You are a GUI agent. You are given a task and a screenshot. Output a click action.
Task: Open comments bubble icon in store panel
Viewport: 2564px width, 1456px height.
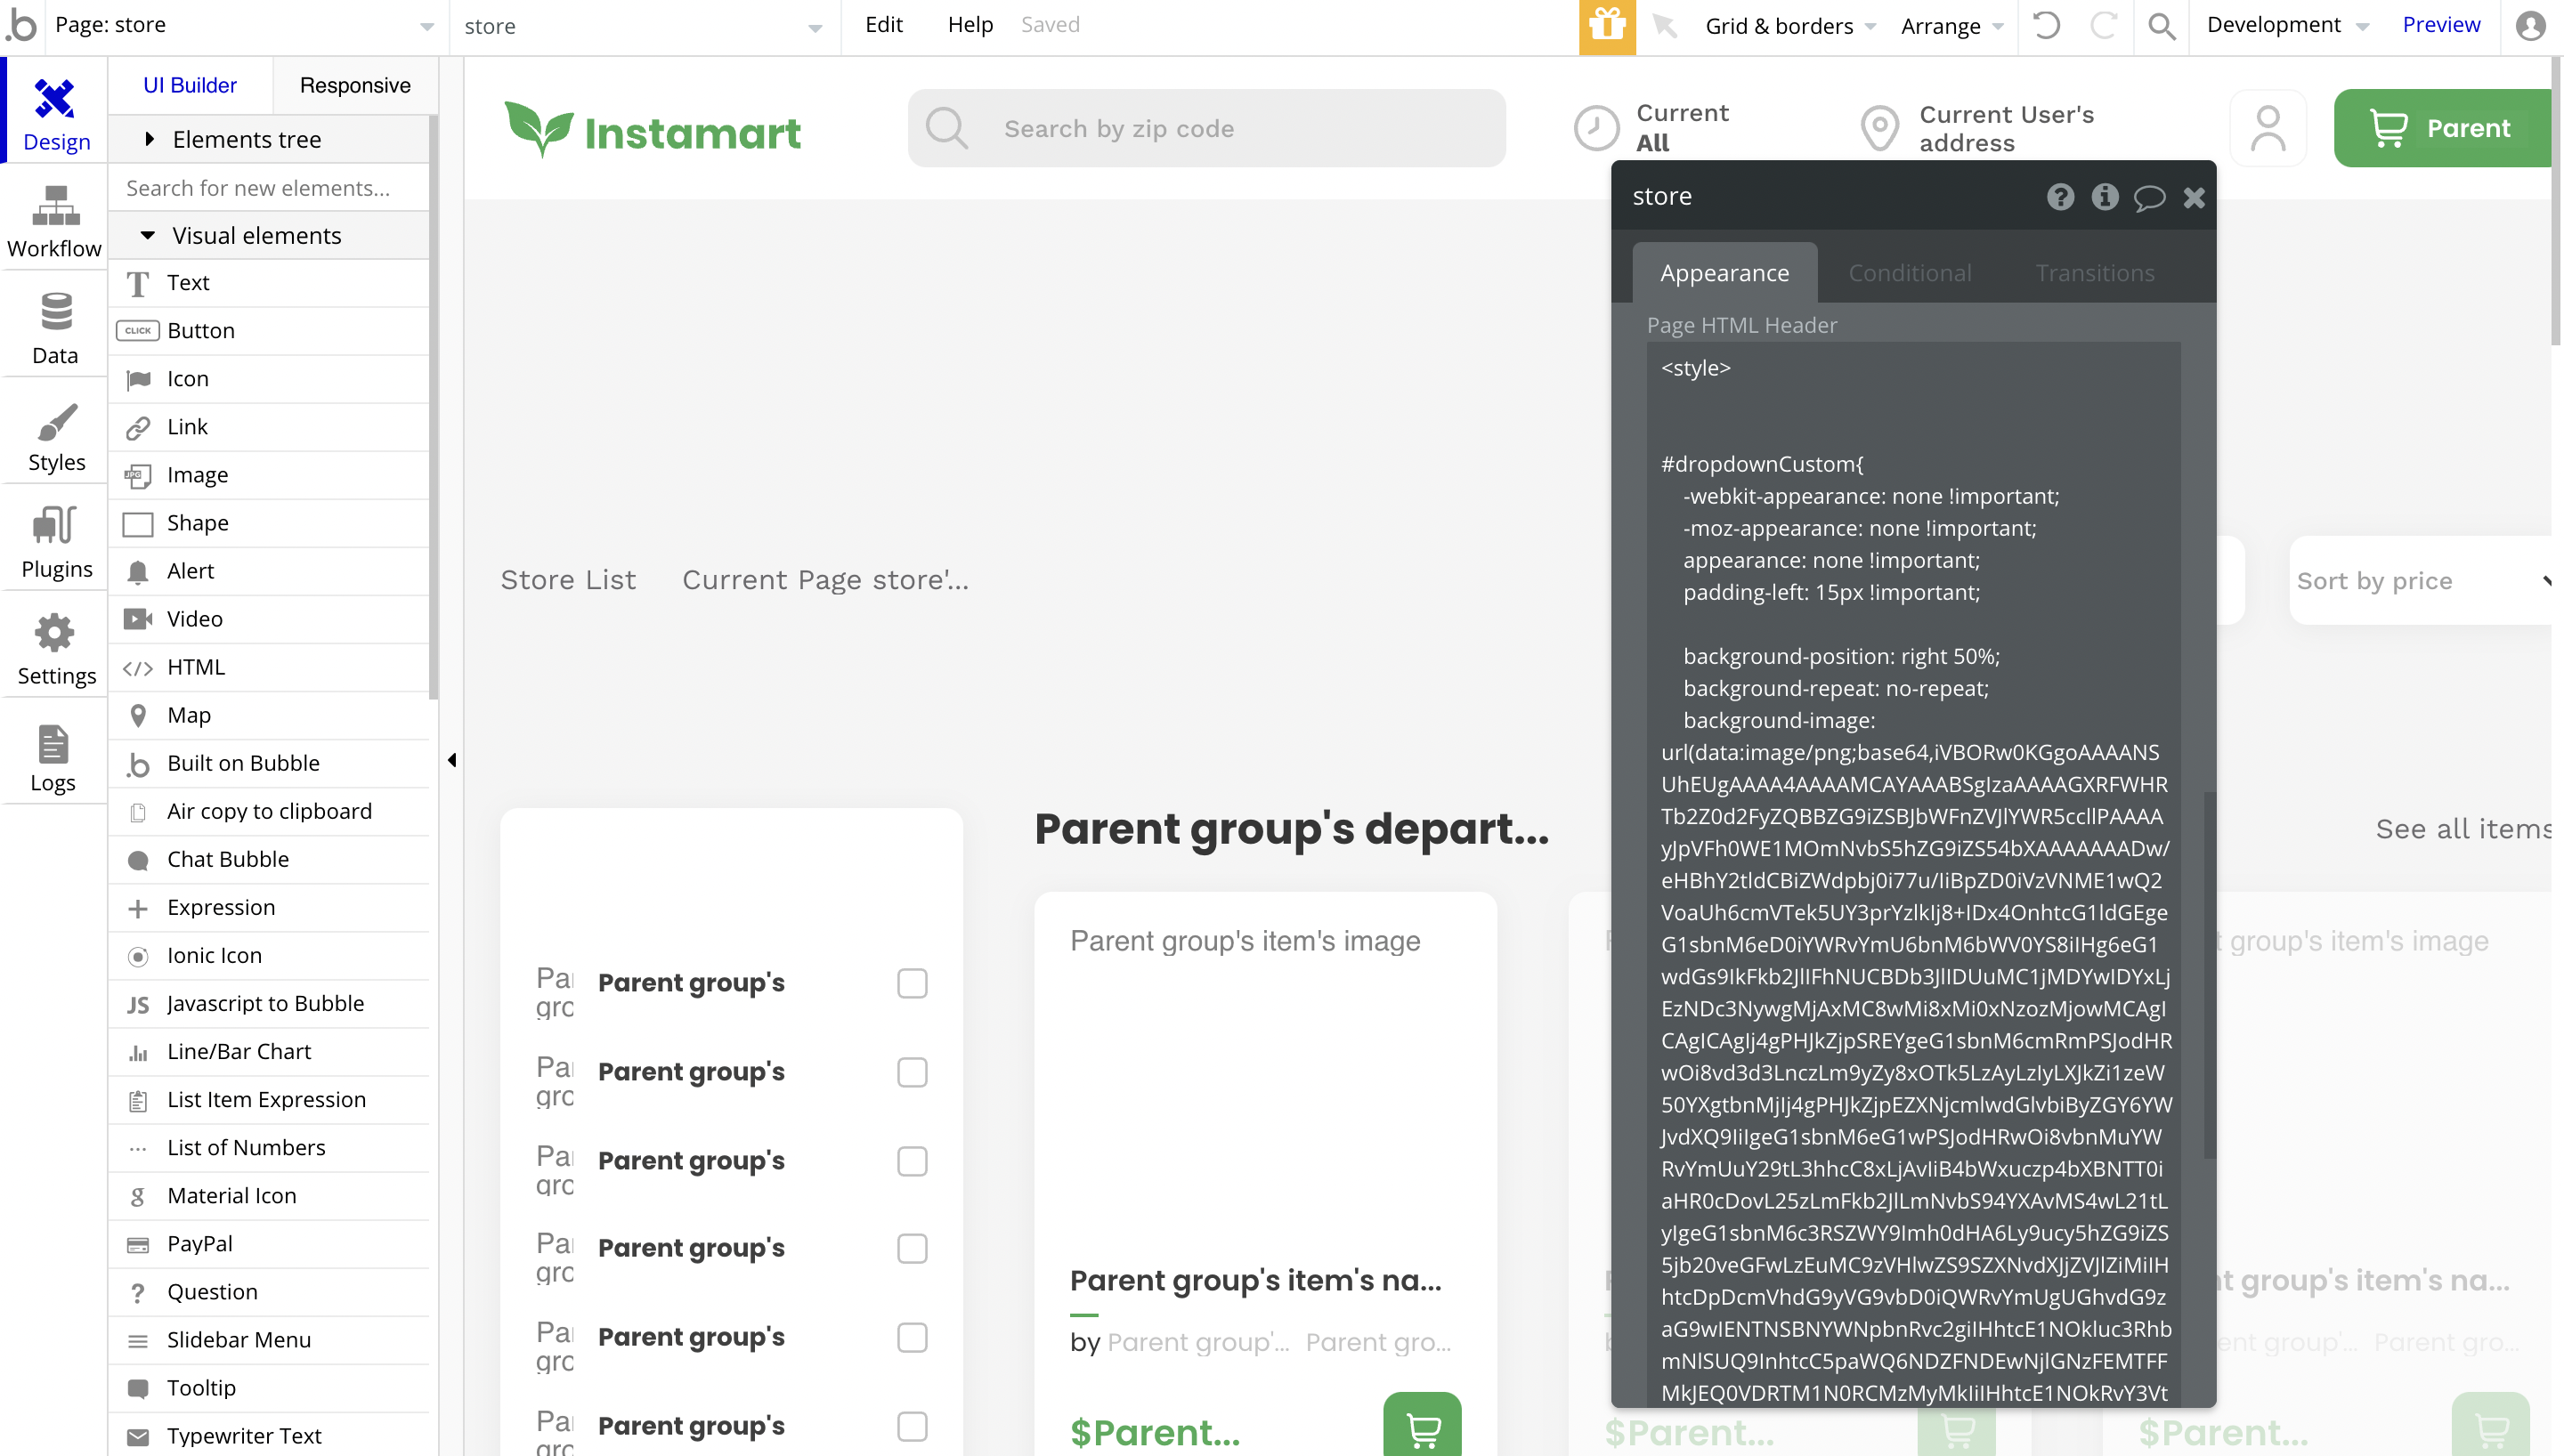[2148, 197]
